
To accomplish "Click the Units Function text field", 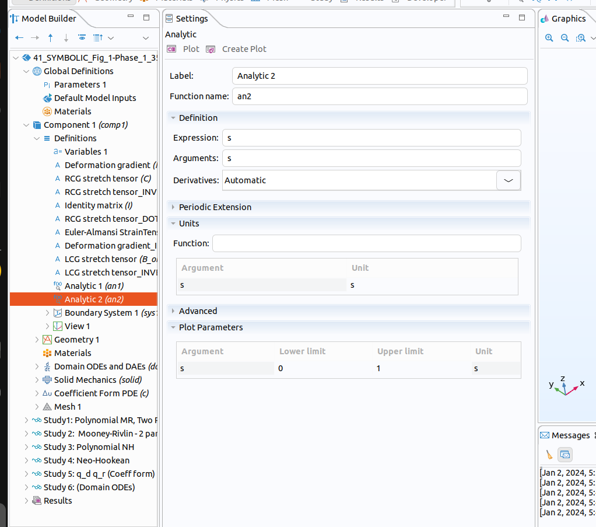I will click(x=366, y=243).
